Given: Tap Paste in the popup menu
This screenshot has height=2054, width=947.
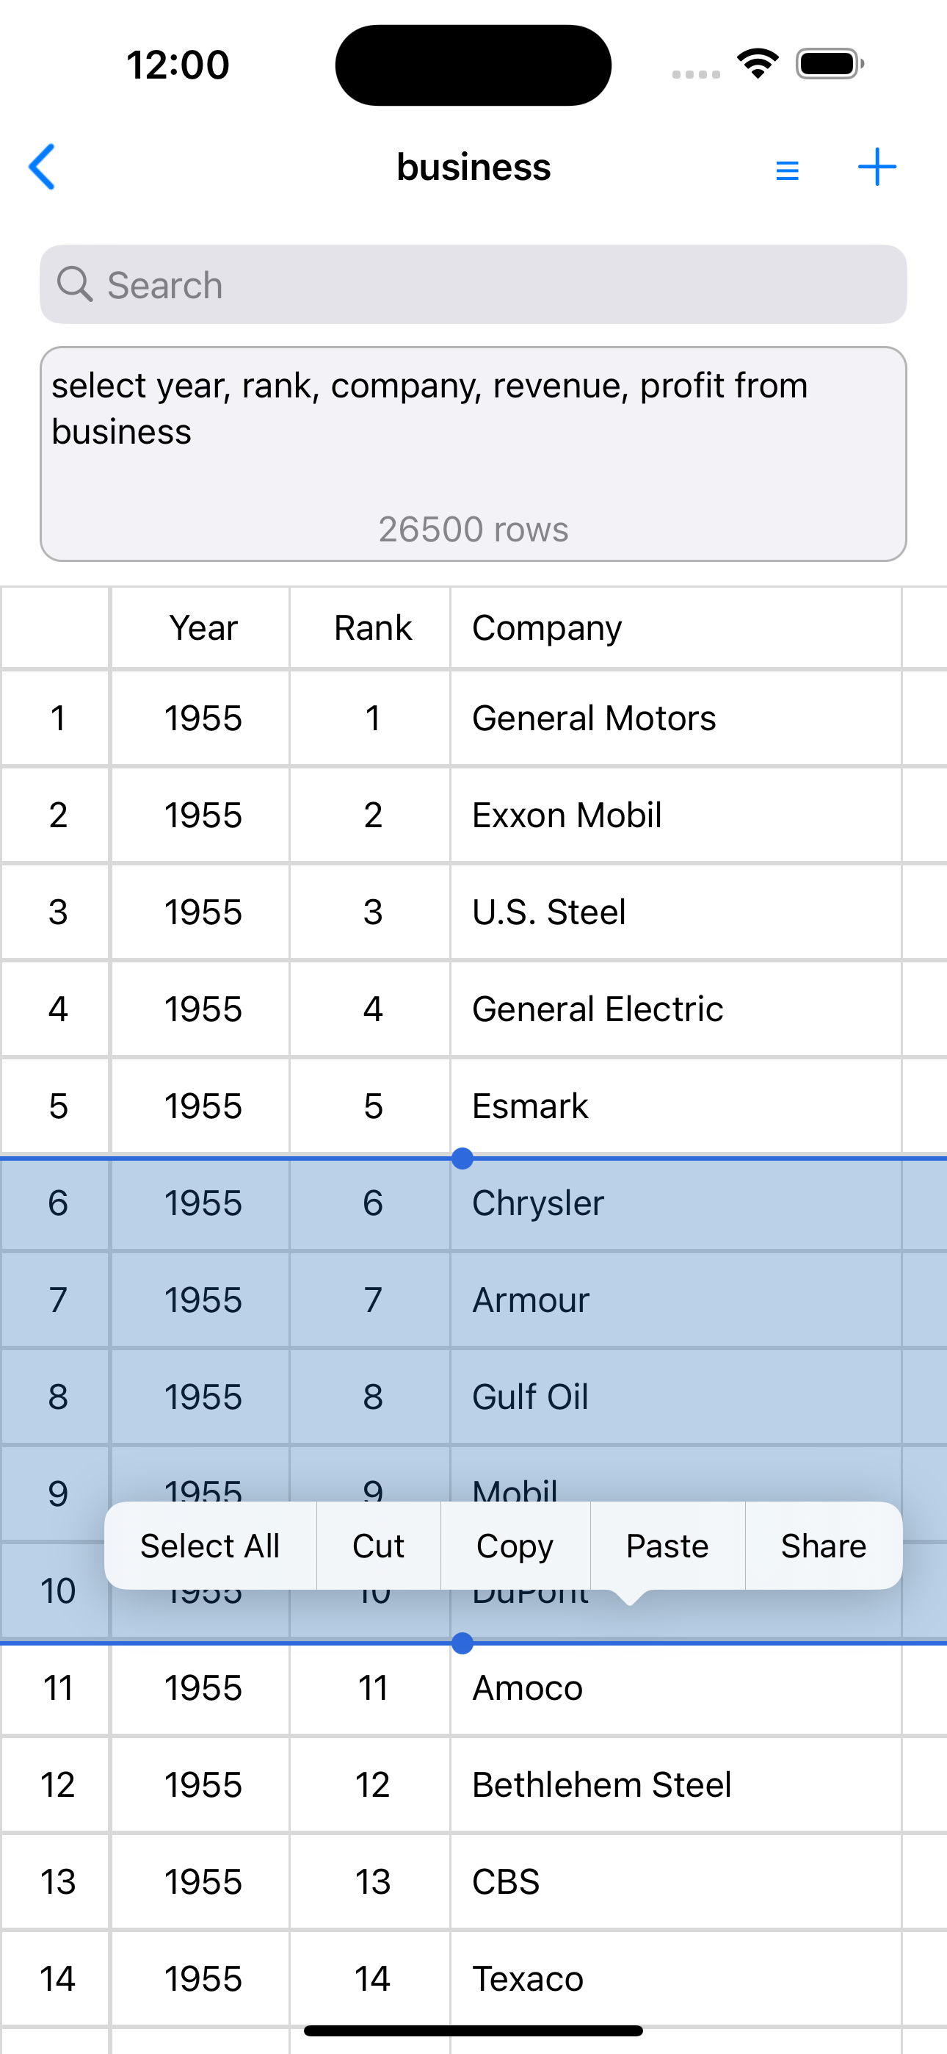Looking at the screenshot, I should [x=667, y=1546].
